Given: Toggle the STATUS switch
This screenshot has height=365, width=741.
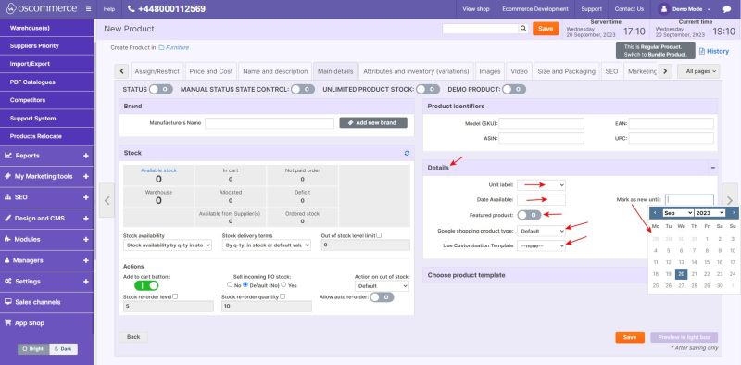Looking at the screenshot, I should pos(160,89).
